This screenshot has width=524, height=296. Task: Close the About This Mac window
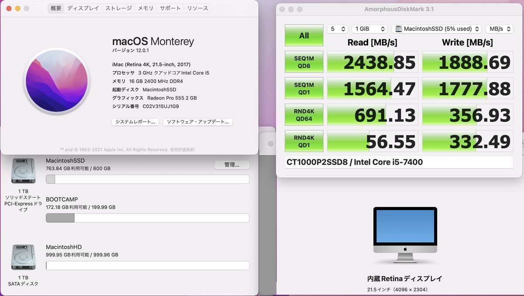click(x=8, y=8)
